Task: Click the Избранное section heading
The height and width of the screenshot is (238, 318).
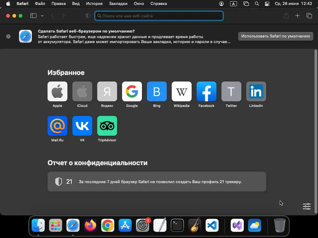Action: [x=66, y=73]
